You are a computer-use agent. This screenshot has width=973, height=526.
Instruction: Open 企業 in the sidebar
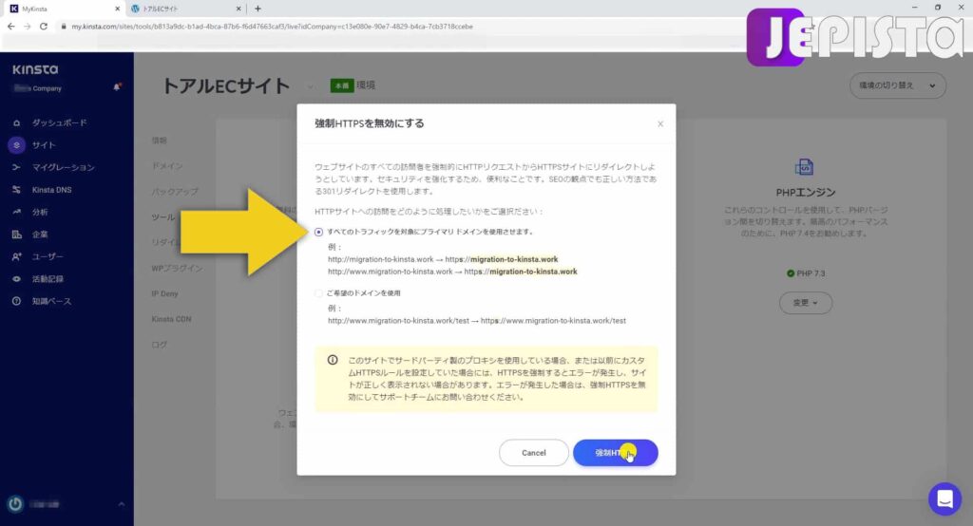pos(40,235)
